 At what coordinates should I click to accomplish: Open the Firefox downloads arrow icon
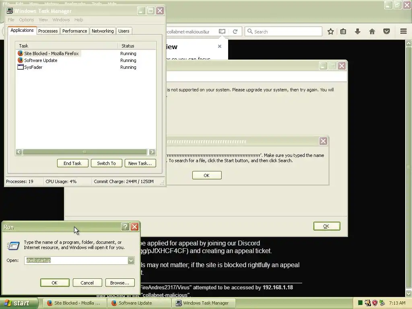(x=358, y=31)
